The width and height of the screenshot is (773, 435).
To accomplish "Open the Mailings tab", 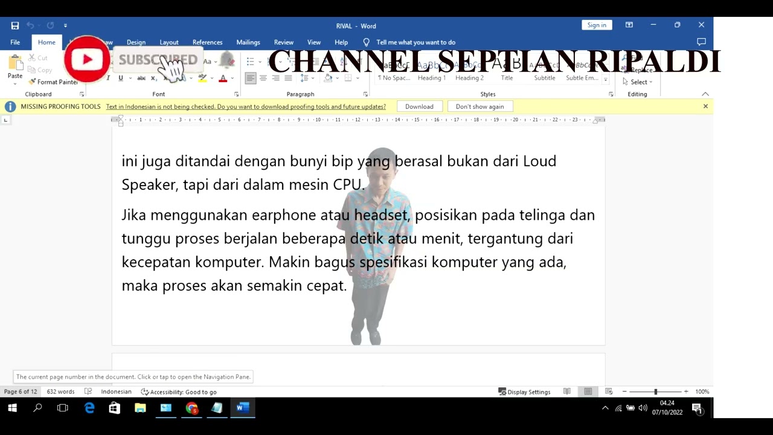I will click(x=248, y=42).
